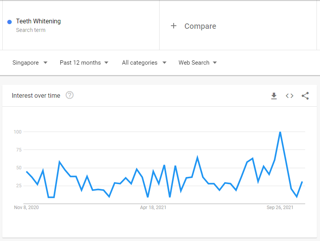Change the Web Search type dropdown
The width and height of the screenshot is (320, 241).
pos(197,63)
